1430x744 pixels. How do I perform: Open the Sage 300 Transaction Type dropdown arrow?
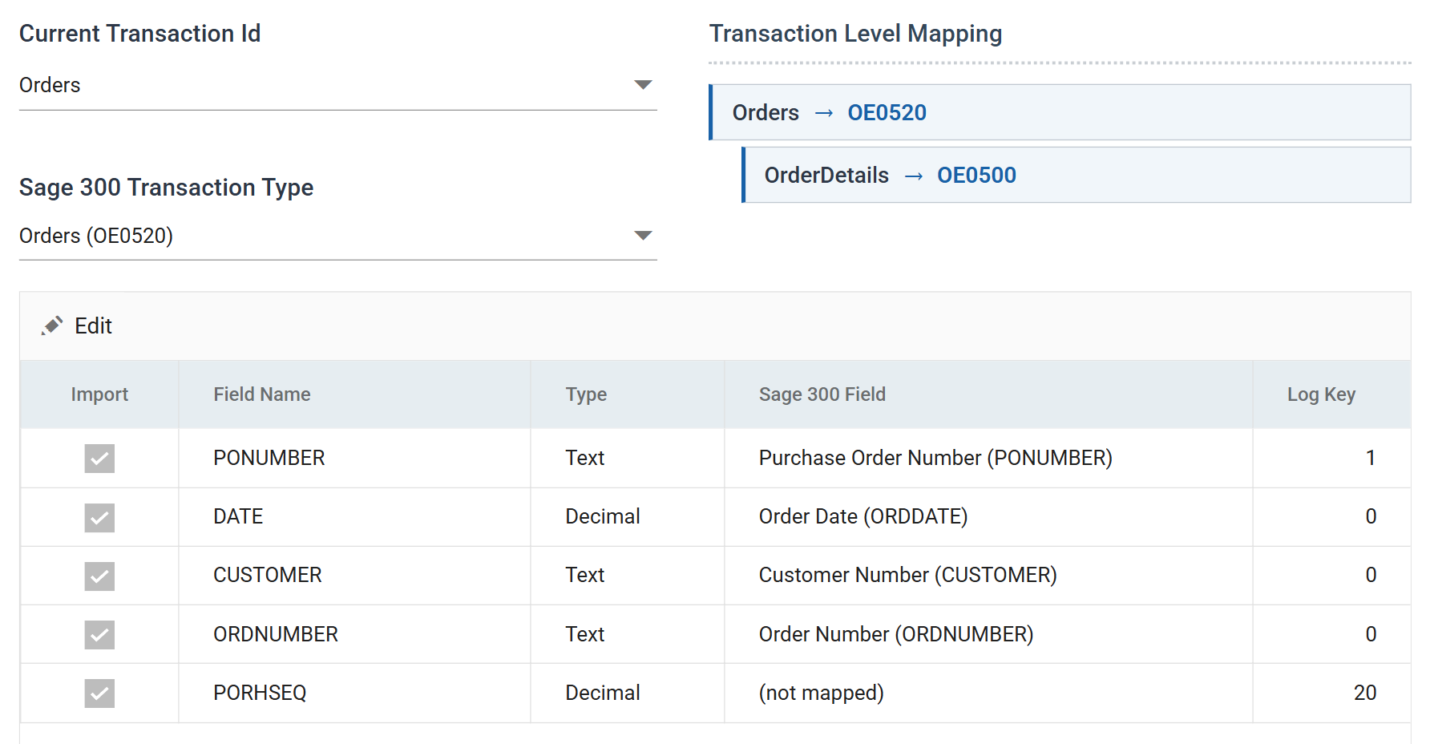click(x=643, y=236)
